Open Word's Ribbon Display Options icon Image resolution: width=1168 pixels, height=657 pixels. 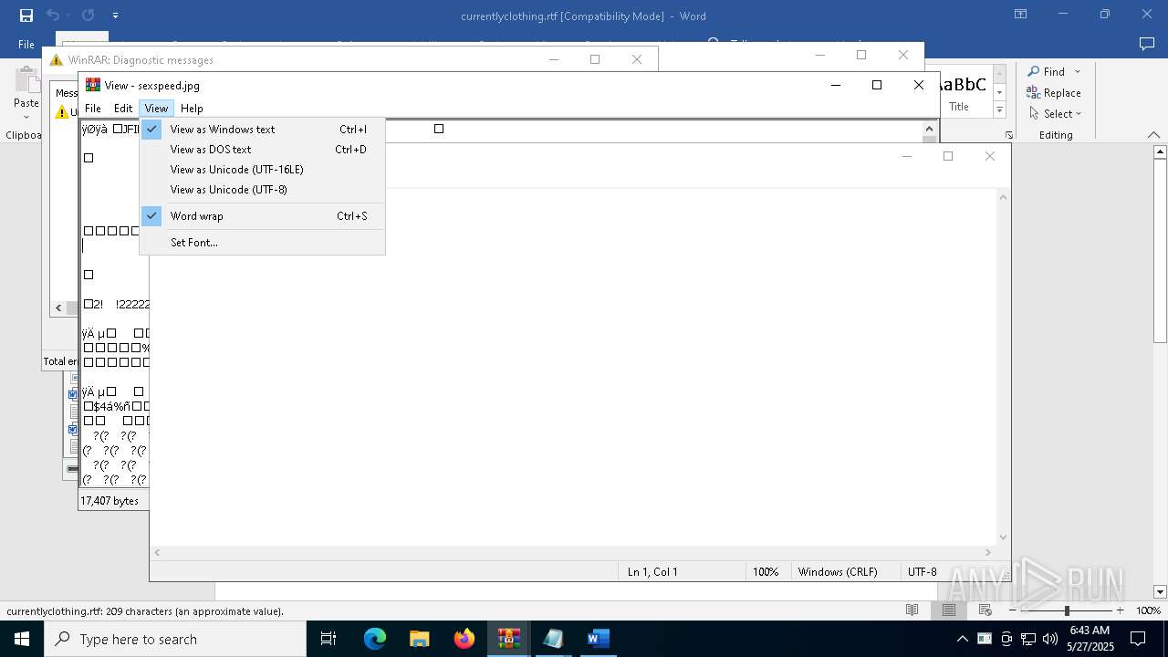(1020, 15)
